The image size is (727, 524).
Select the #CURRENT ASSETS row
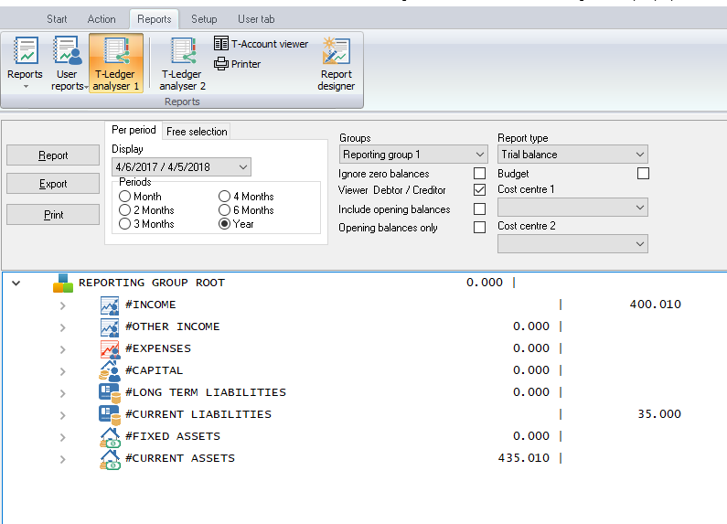[179, 458]
